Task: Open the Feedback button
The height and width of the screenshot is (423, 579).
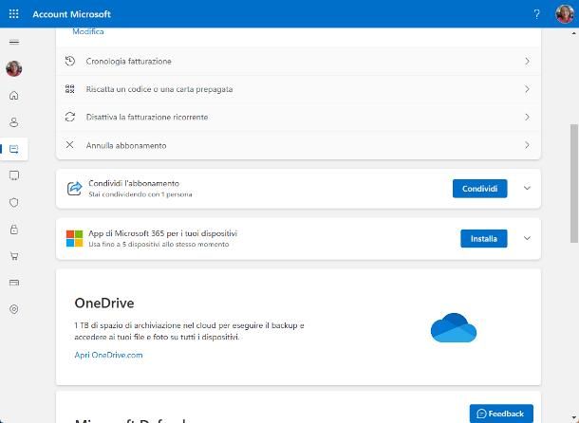Action: click(x=501, y=414)
